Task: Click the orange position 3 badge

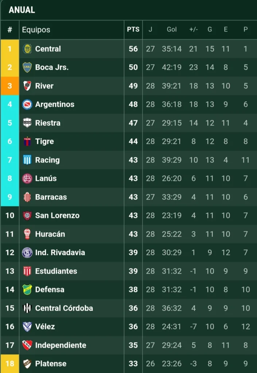Action: click(x=10, y=86)
